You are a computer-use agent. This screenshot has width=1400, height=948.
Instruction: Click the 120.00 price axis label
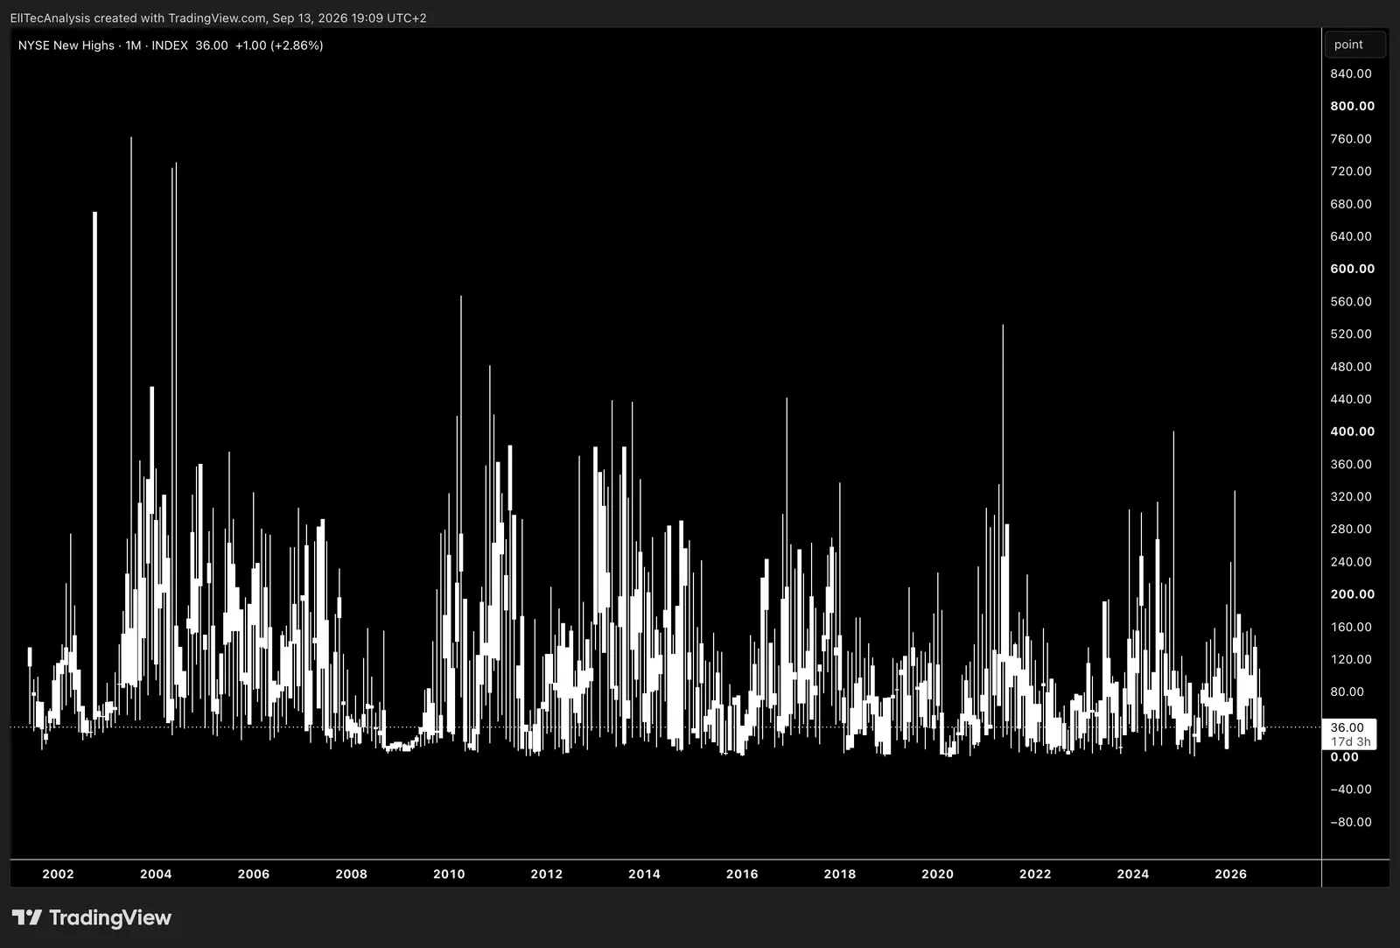(x=1351, y=659)
